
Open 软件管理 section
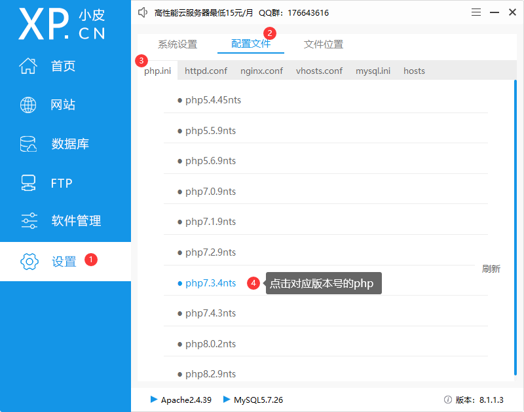[x=76, y=220]
